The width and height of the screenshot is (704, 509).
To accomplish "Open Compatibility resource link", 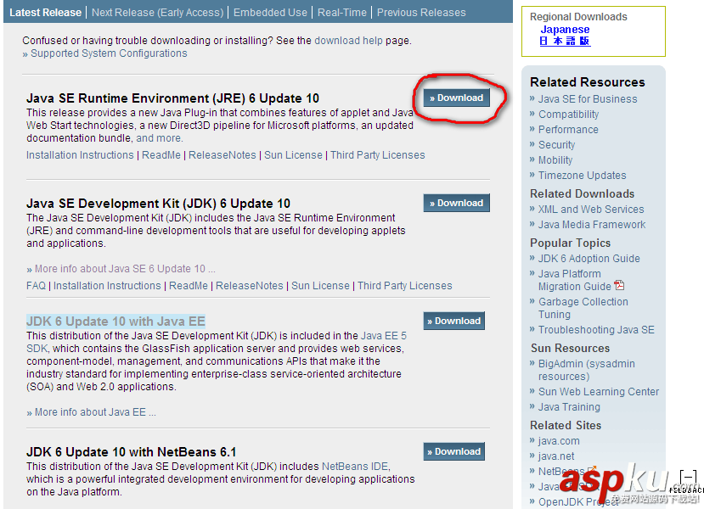I will [x=568, y=115].
